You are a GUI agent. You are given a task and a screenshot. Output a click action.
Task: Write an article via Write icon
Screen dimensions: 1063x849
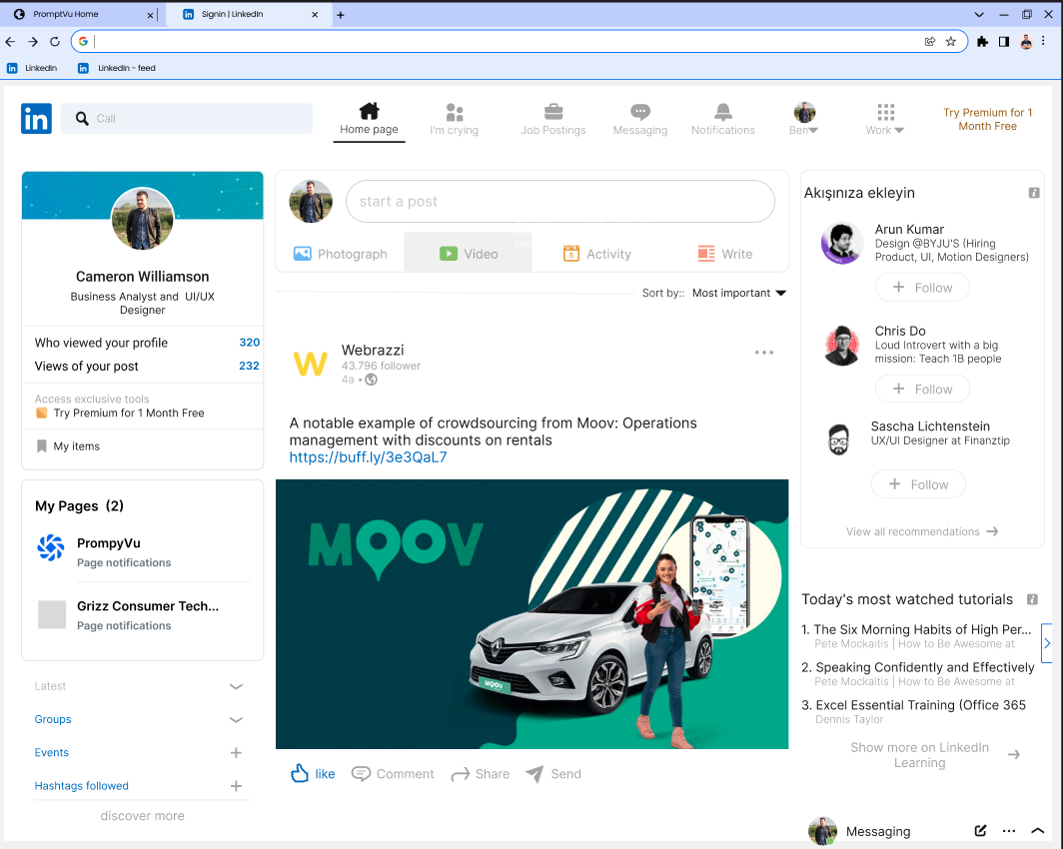coord(725,254)
